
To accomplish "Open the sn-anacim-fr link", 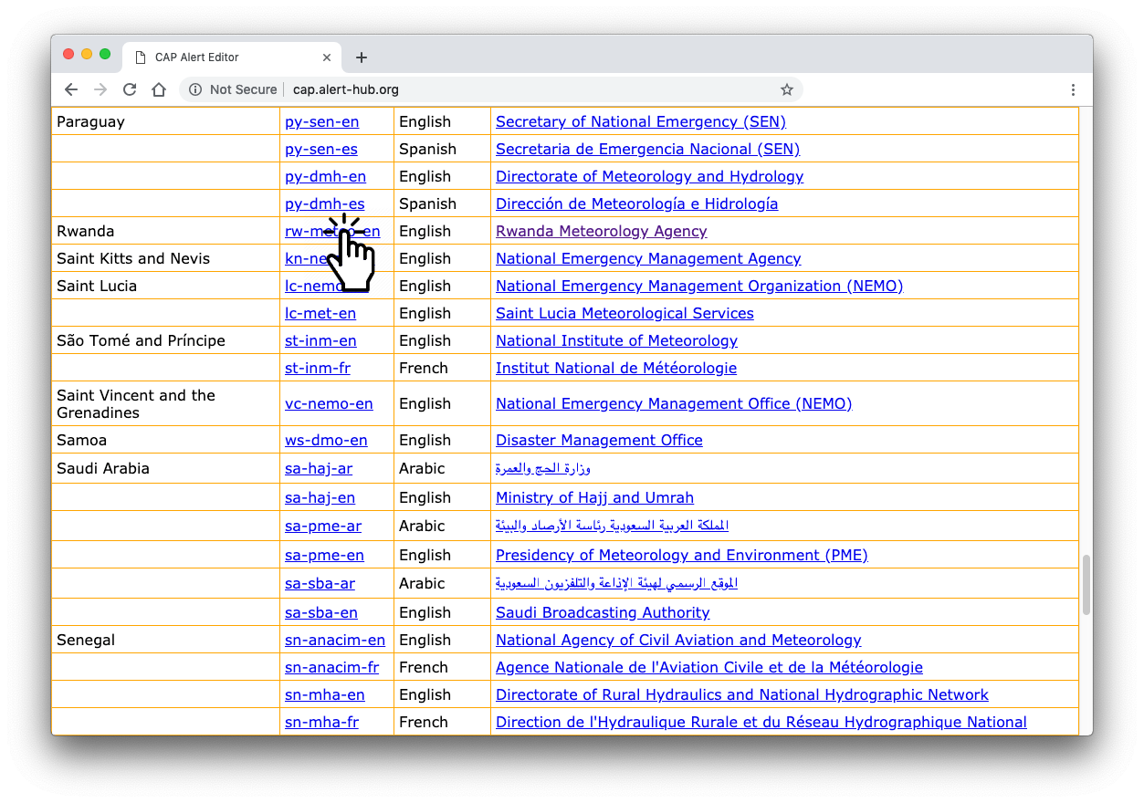I will tap(331, 667).
